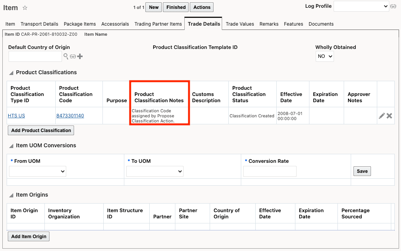
Task: Collapse the Item Origins section
Action: 11,195
